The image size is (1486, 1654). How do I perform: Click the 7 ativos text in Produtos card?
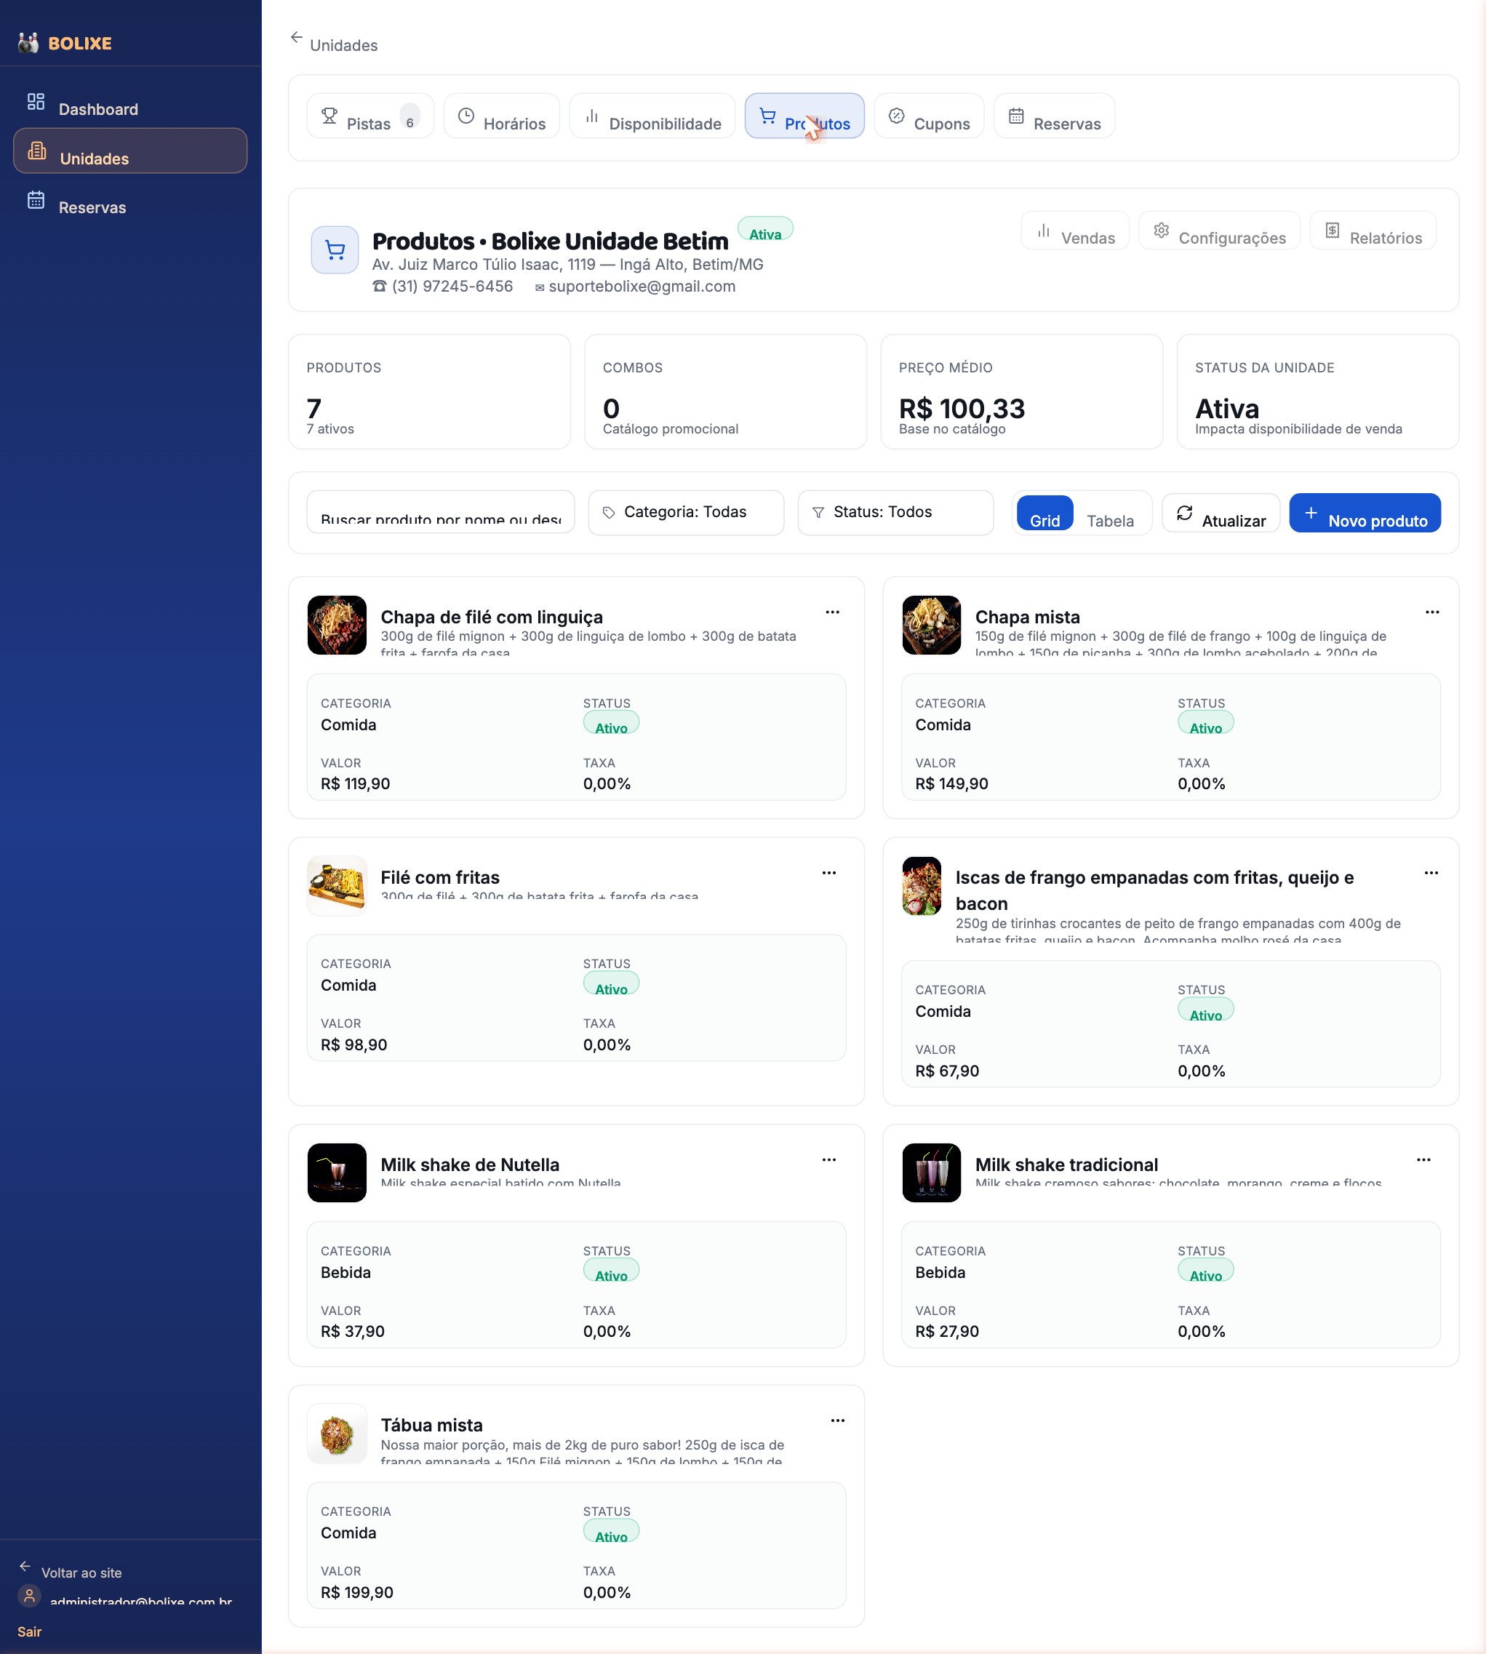click(330, 429)
